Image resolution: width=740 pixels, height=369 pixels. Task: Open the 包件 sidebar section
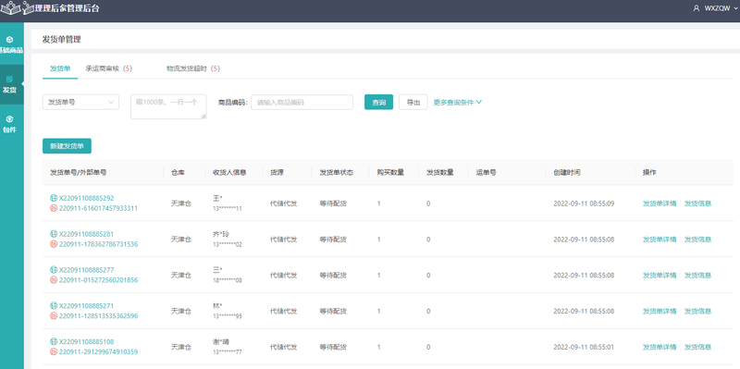11,124
